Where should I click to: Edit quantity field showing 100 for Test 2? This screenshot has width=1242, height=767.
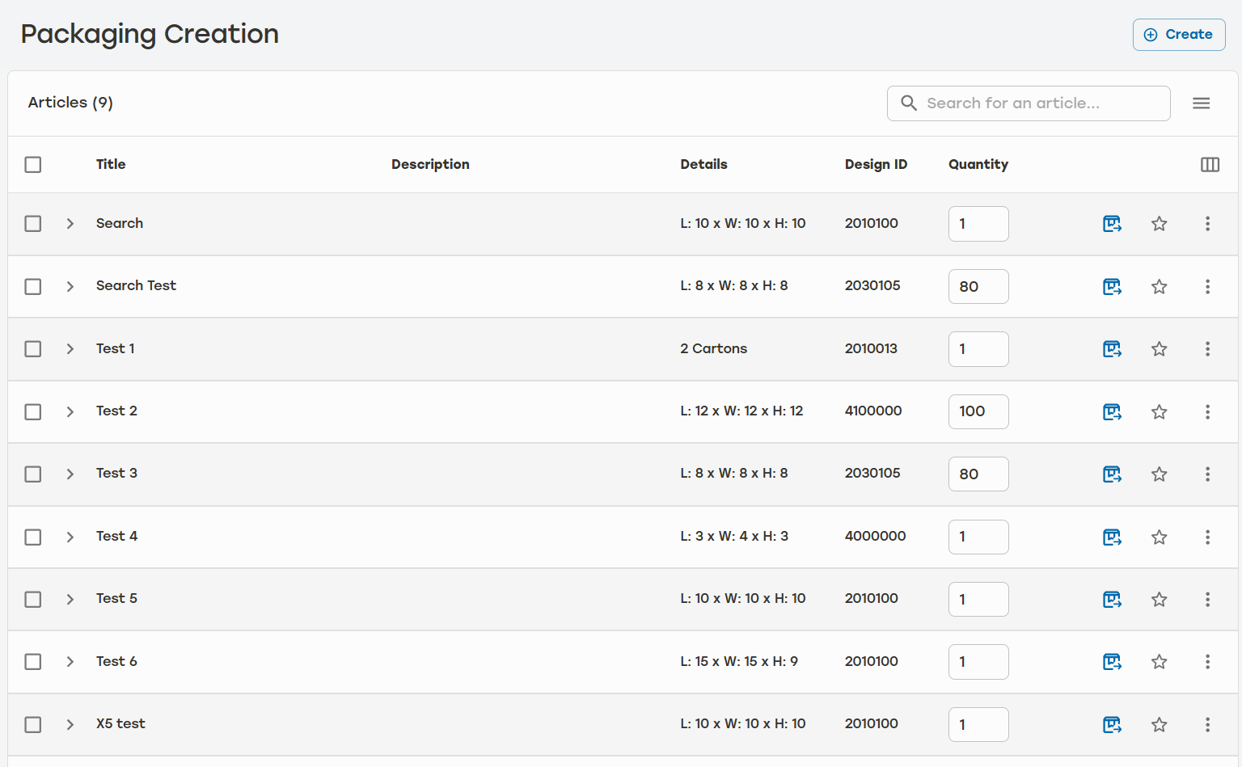pos(978,411)
